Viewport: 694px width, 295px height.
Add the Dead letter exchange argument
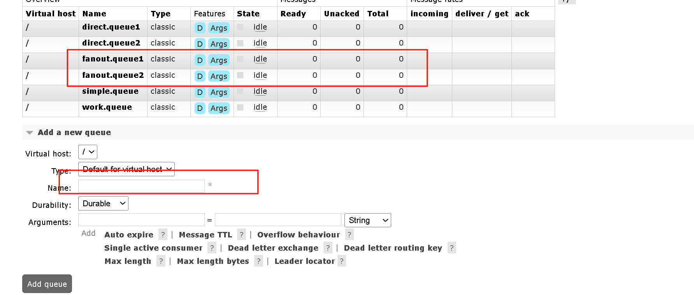(x=273, y=248)
